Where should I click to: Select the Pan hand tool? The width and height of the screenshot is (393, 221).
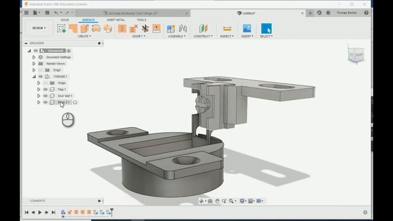click(x=217, y=201)
